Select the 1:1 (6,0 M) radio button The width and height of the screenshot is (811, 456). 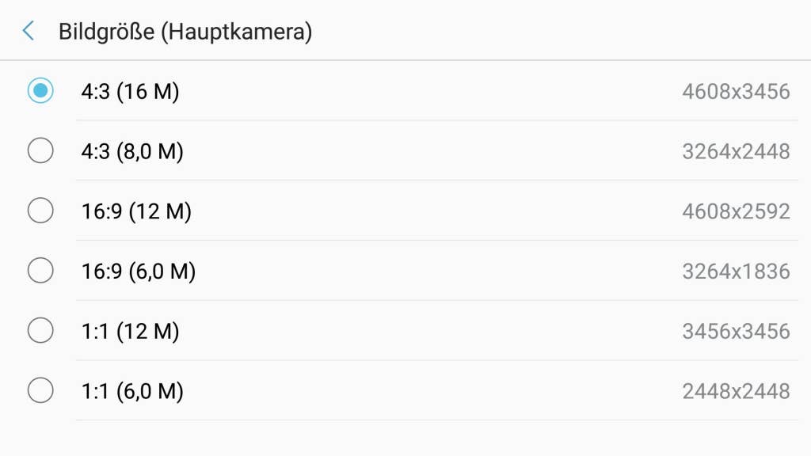[40, 390]
